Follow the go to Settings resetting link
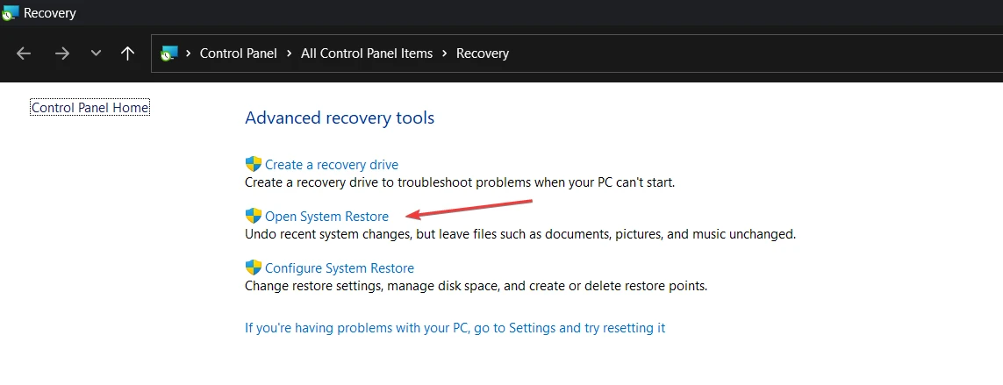1003x385 pixels. [455, 328]
